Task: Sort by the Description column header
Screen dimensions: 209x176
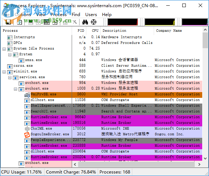Action: tap(127, 31)
